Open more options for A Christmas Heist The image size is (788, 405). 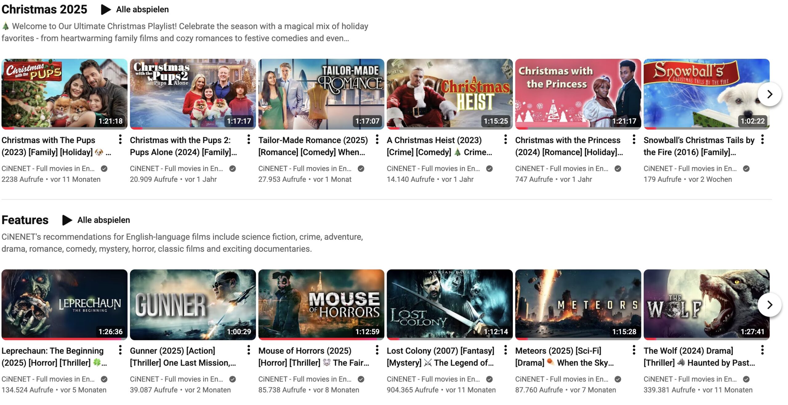point(505,139)
